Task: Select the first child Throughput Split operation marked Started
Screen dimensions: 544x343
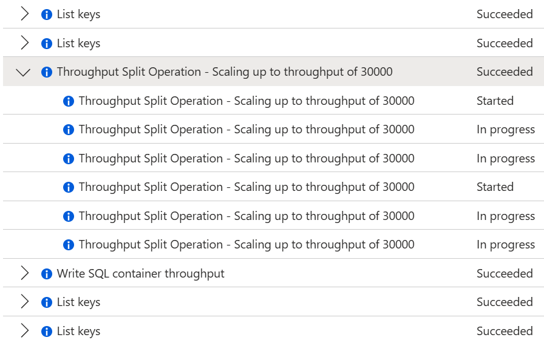Action: [246, 101]
